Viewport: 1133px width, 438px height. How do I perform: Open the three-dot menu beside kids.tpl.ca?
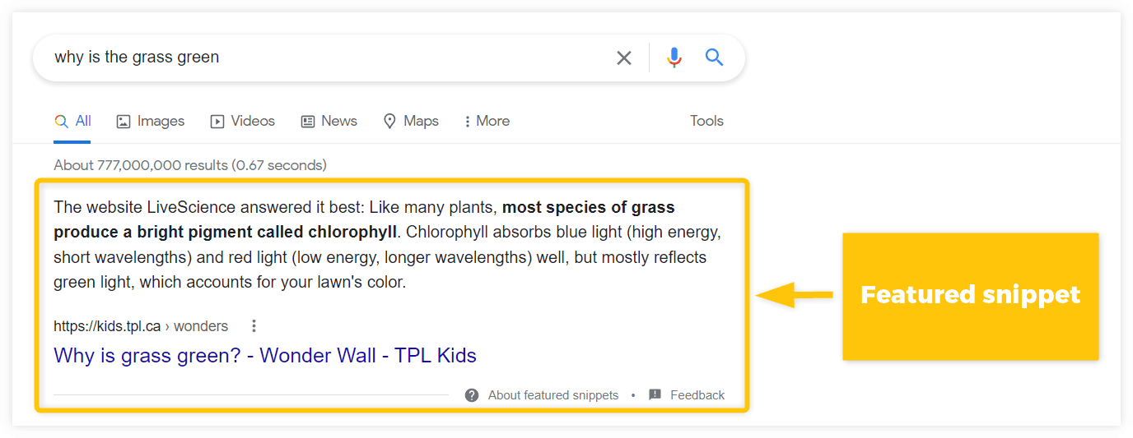(x=254, y=326)
